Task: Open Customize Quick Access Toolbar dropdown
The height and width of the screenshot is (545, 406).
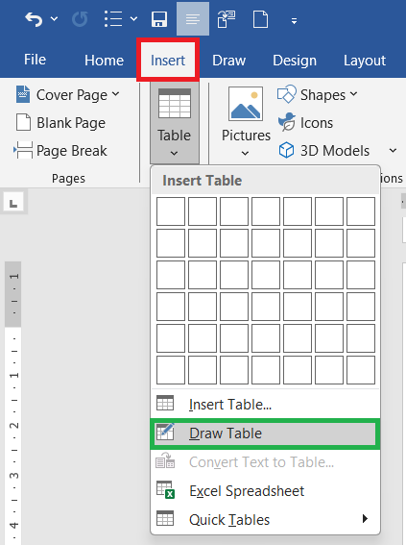Action: [x=295, y=21]
